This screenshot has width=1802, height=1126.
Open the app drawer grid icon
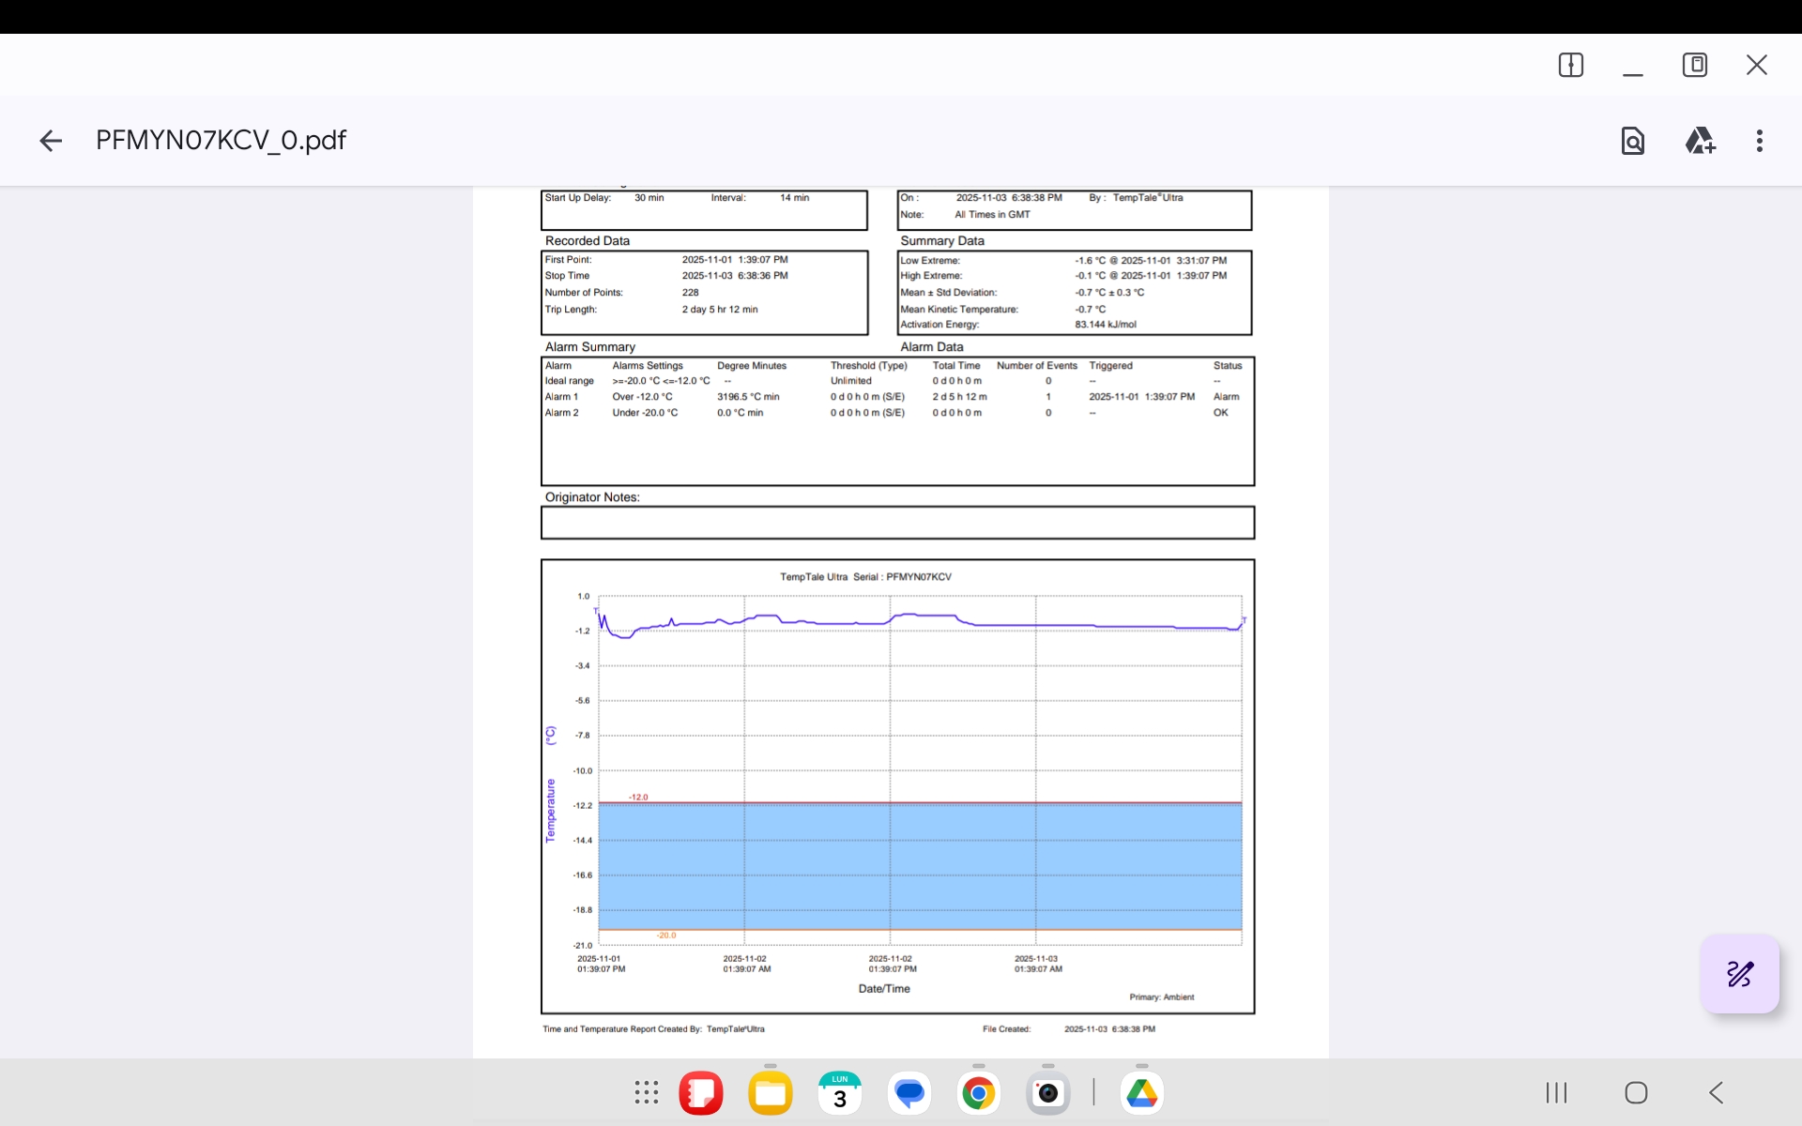point(646,1092)
